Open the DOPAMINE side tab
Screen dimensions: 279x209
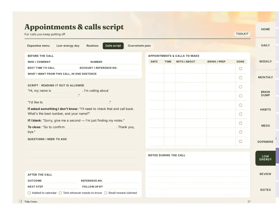(x=266, y=142)
